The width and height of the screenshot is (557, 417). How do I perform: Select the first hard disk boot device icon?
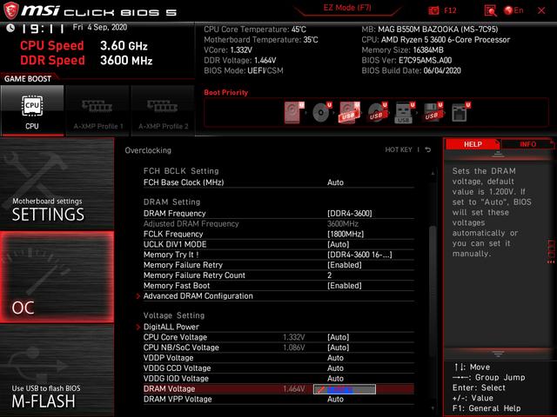click(294, 112)
